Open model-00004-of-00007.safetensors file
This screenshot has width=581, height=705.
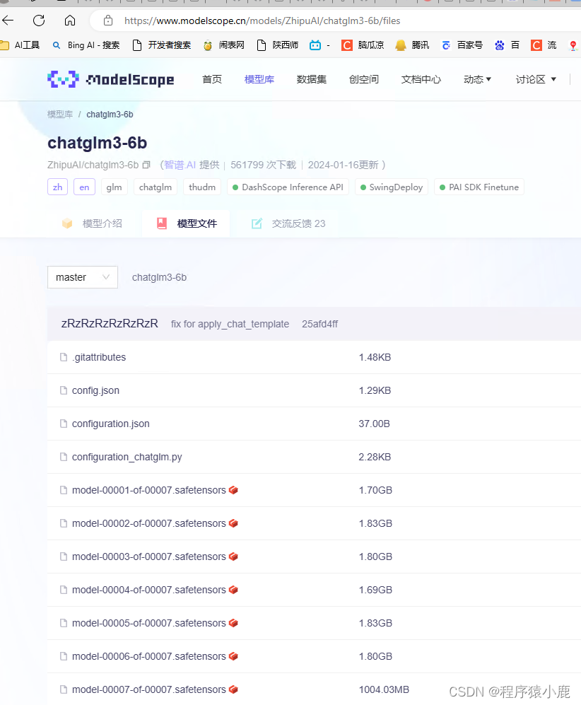click(x=148, y=590)
